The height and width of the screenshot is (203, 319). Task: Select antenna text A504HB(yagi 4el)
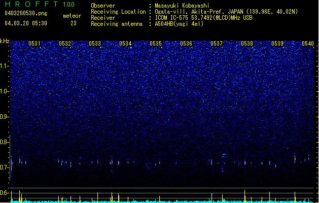pos(179,24)
